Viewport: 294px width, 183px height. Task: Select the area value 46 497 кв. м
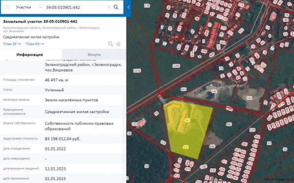tap(56, 80)
